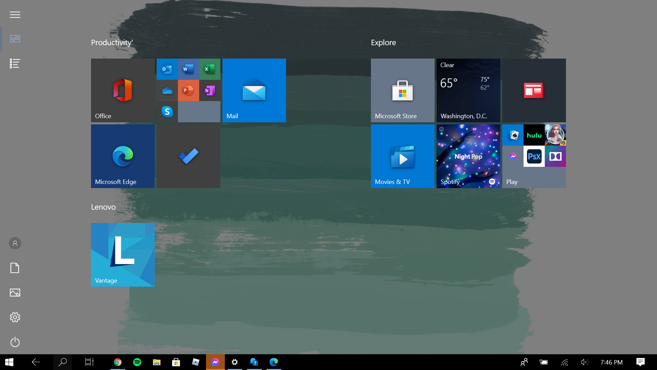Open the Mail tile
Screen dimensions: 657x370
254,90
